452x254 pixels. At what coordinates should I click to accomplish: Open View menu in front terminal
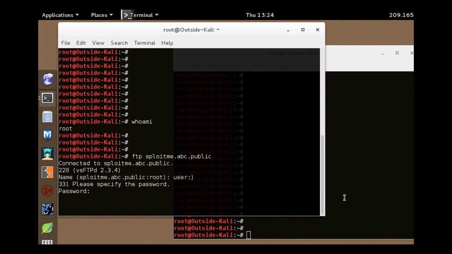pyautogui.click(x=98, y=43)
